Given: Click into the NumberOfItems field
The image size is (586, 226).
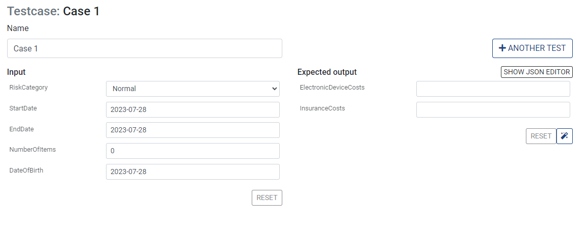Looking at the screenshot, I should [x=193, y=151].
